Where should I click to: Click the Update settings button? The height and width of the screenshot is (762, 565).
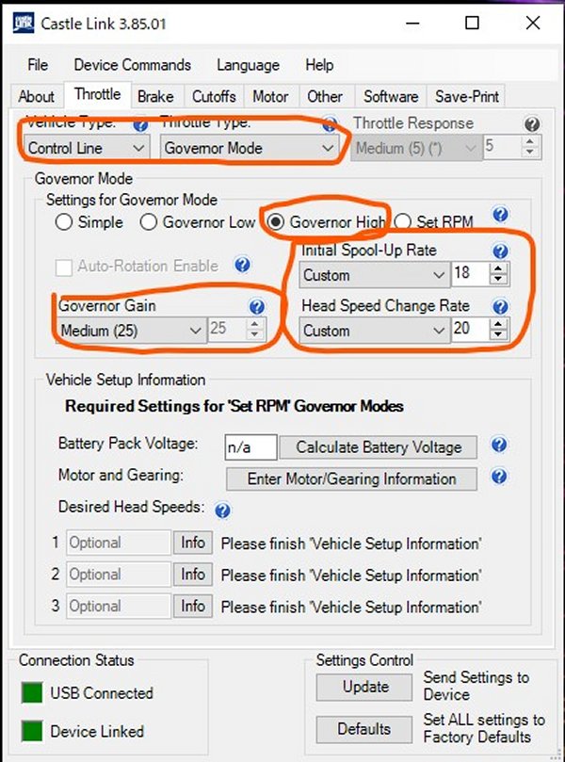365,687
